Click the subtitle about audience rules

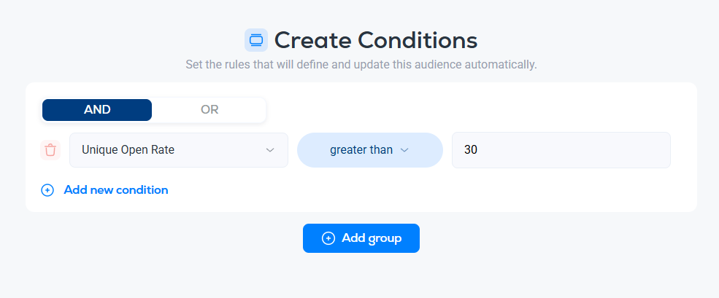coord(361,65)
